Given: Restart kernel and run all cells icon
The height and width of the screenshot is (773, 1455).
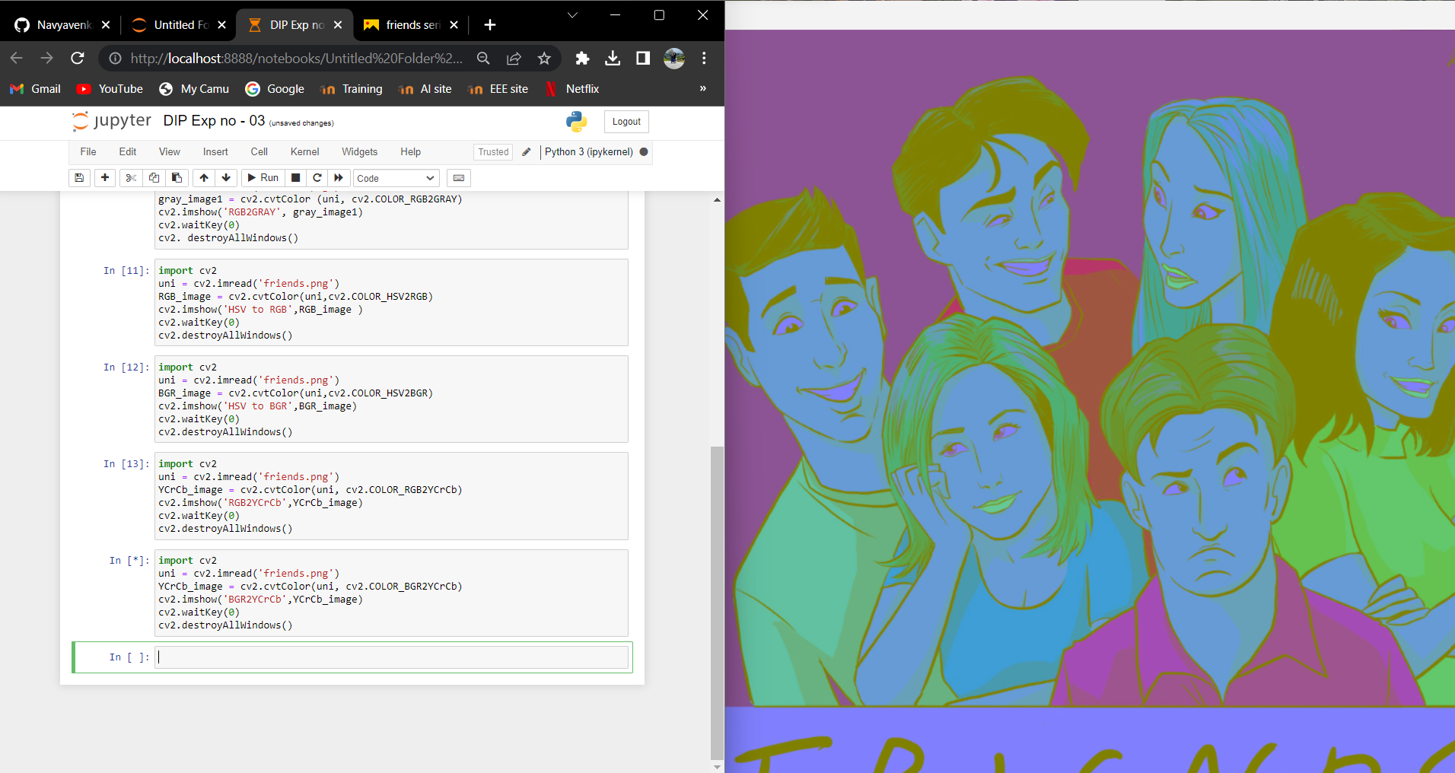Looking at the screenshot, I should point(339,178).
